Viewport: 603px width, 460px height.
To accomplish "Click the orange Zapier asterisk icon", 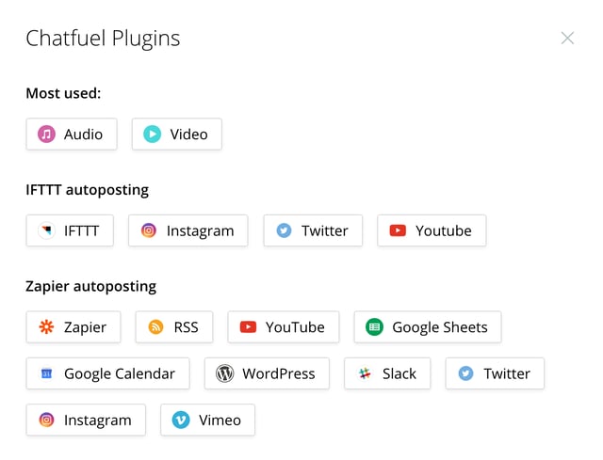I will tap(46, 327).
